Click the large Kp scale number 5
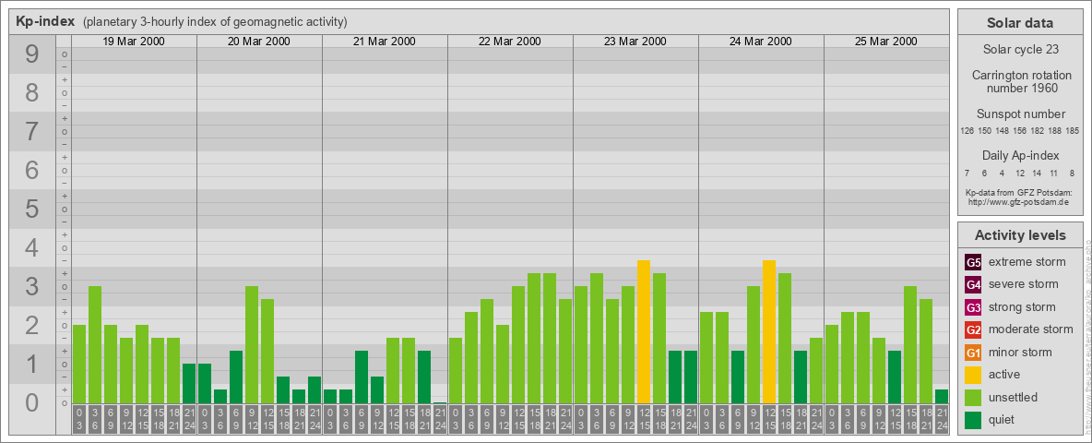This screenshot has width=1092, height=443. click(32, 209)
